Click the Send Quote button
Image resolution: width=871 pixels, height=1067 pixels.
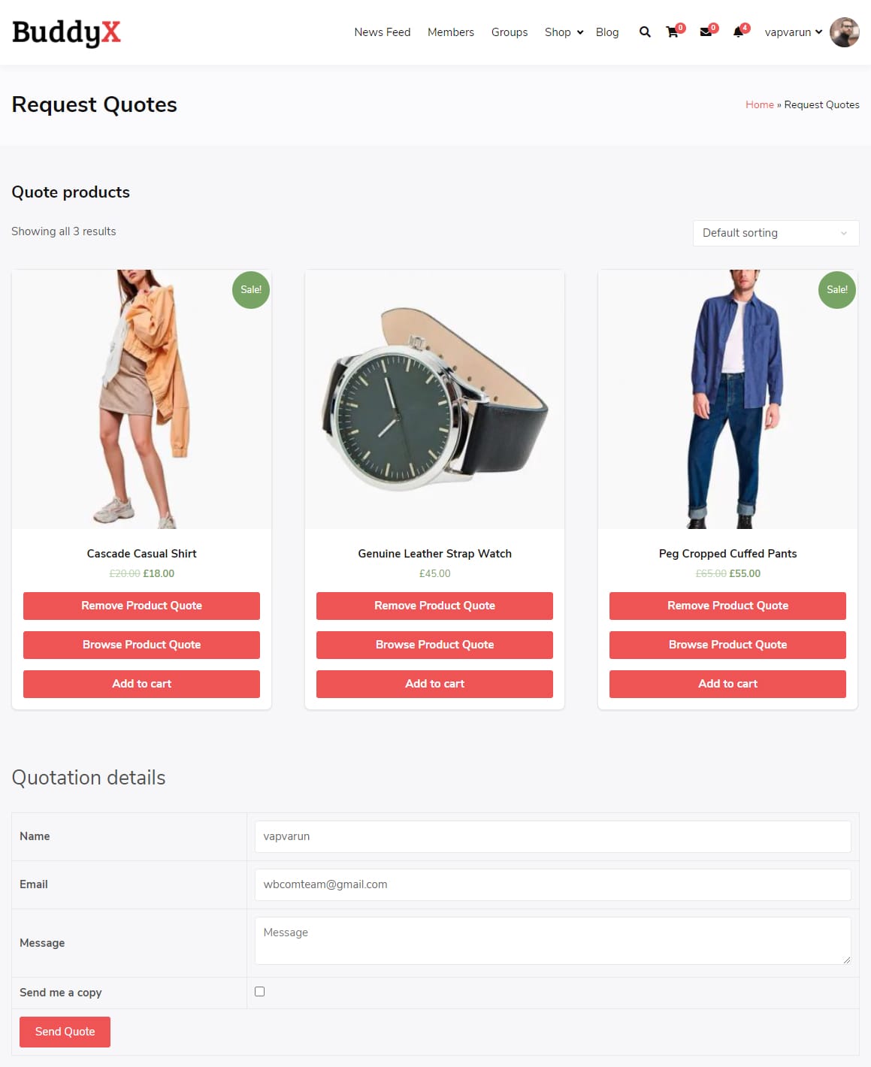point(65,1032)
